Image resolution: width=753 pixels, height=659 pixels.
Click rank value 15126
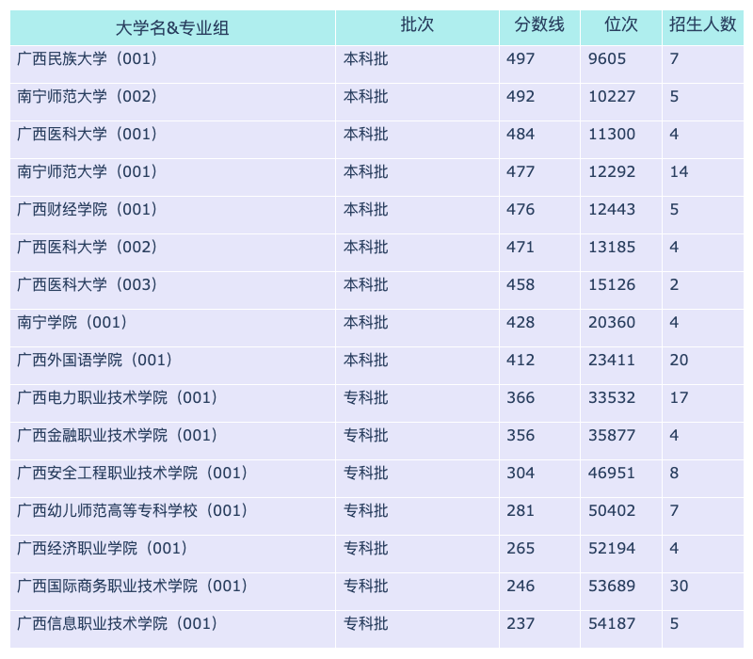coord(612,284)
